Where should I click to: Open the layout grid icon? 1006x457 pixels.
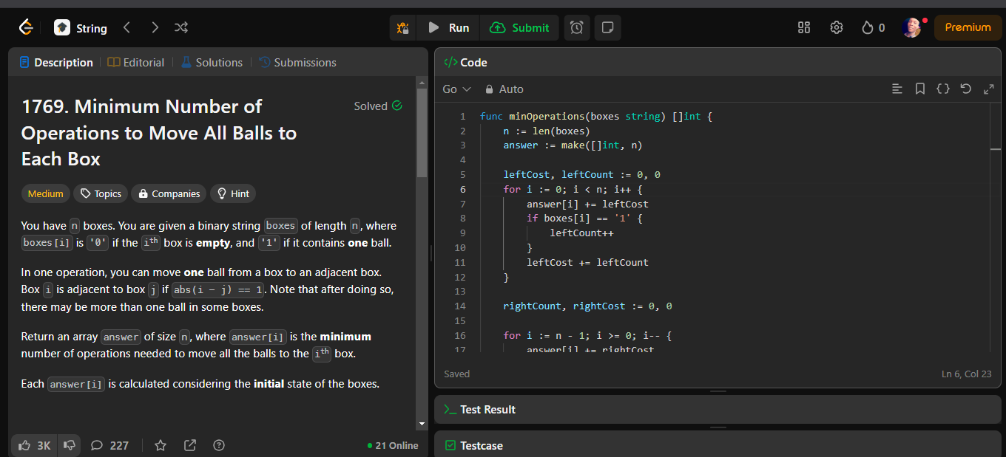pyautogui.click(x=804, y=28)
